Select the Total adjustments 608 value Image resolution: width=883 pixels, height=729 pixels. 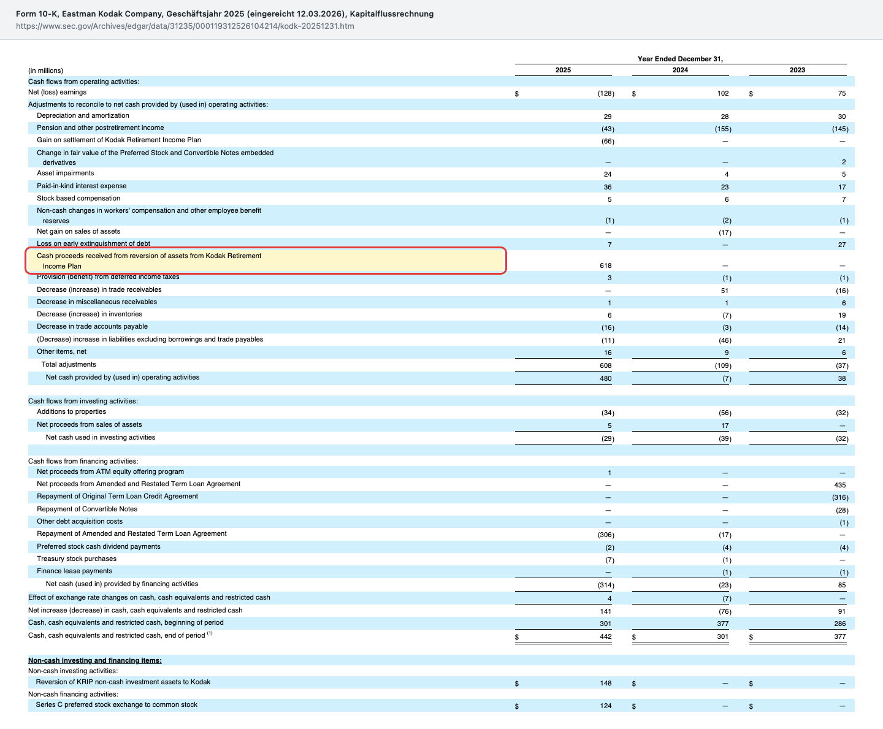[x=606, y=365]
